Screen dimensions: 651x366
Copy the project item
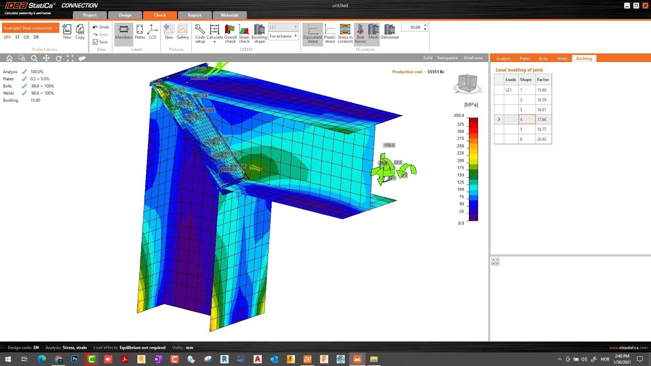pyautogui.click(x=80, y=32)
